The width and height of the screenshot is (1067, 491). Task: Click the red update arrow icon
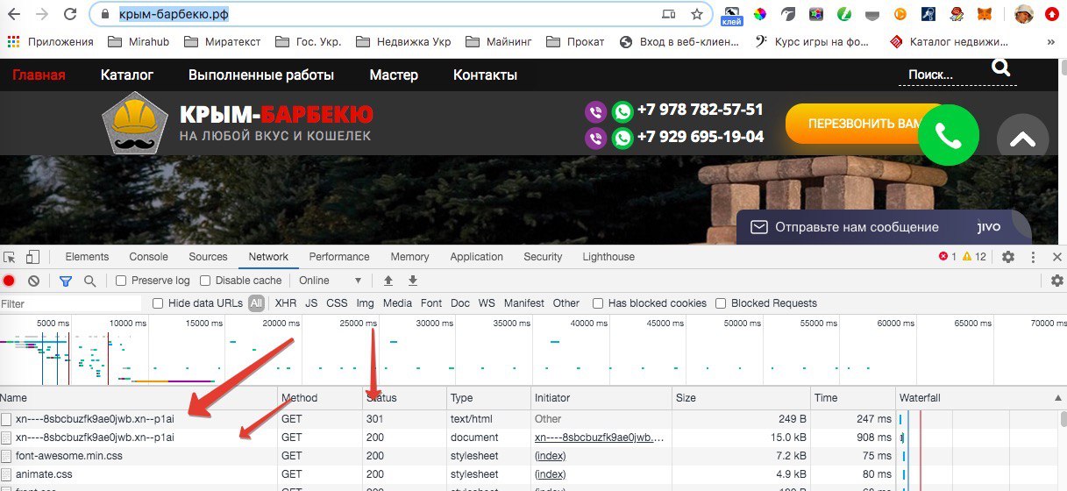[x=1051, y=14]
